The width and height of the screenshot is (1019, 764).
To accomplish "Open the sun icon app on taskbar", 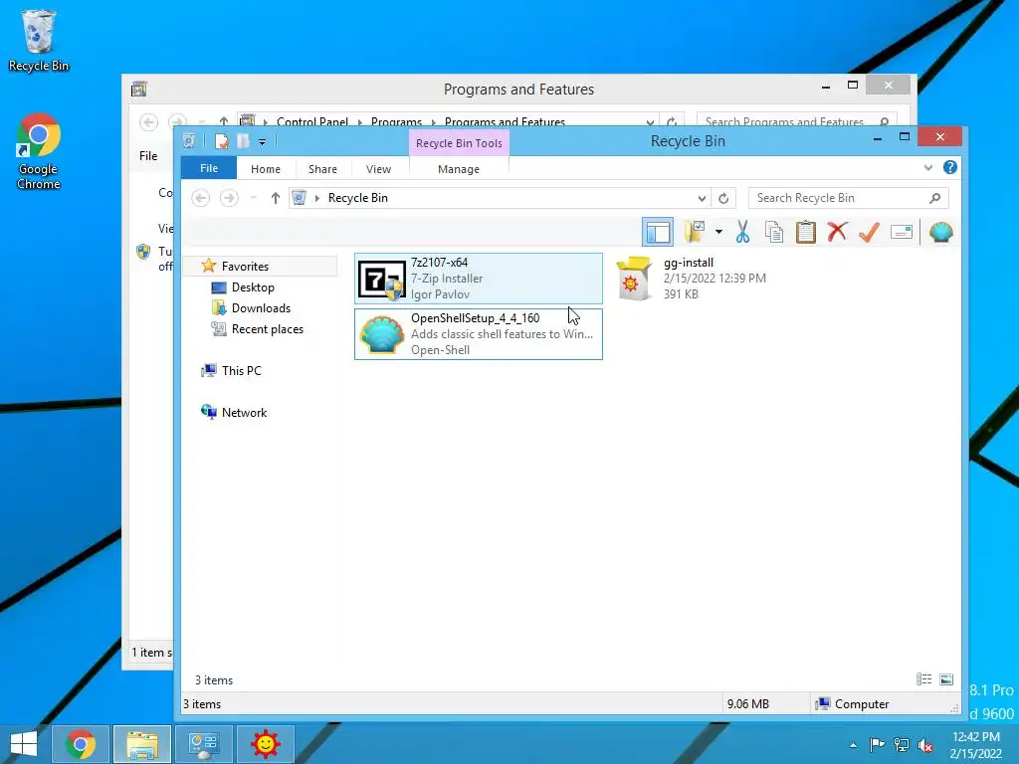I will [265, 744].
